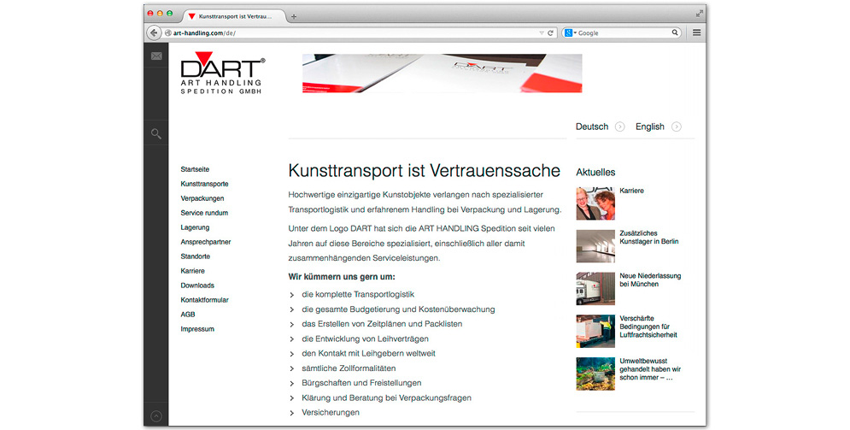Open site search via the sidebar magnifier icon
The height and width of the screenshot is (430, 850).
pos(156,133)
